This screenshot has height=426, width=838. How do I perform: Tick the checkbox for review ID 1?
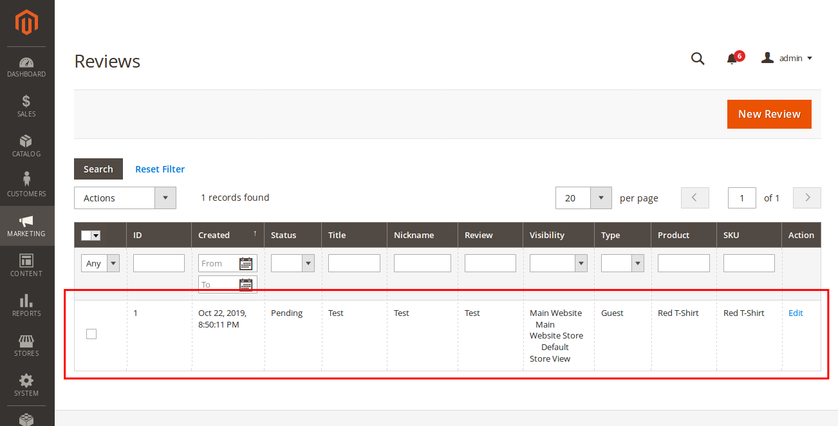coord(91,334)
